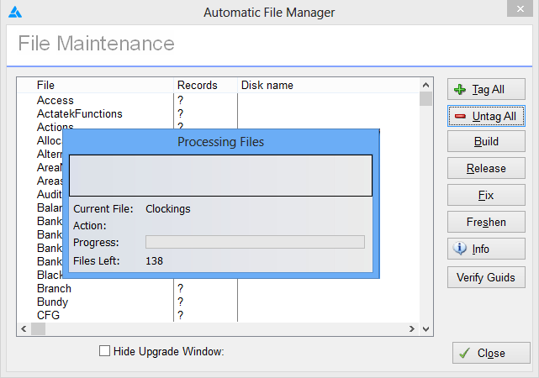Click the green plus icon on Tag All
Viewport: 539px width, 378px height.
(x=460, y=90)
